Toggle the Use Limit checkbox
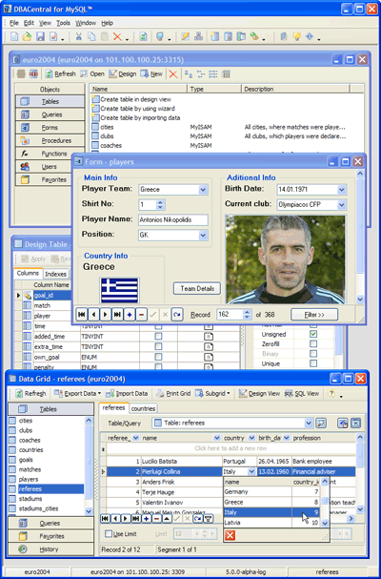The height and width of the screenshot is (579, 381). (x=109, y=533)
